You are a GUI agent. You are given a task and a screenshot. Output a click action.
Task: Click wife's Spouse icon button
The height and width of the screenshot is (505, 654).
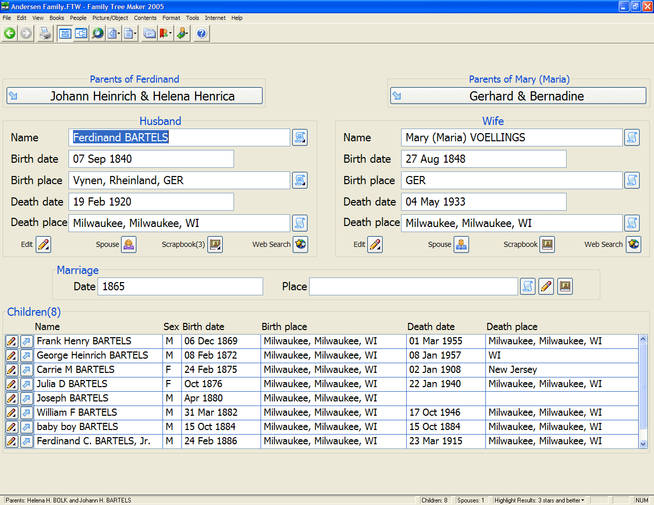pyautogui.click(x=461, y=245)
